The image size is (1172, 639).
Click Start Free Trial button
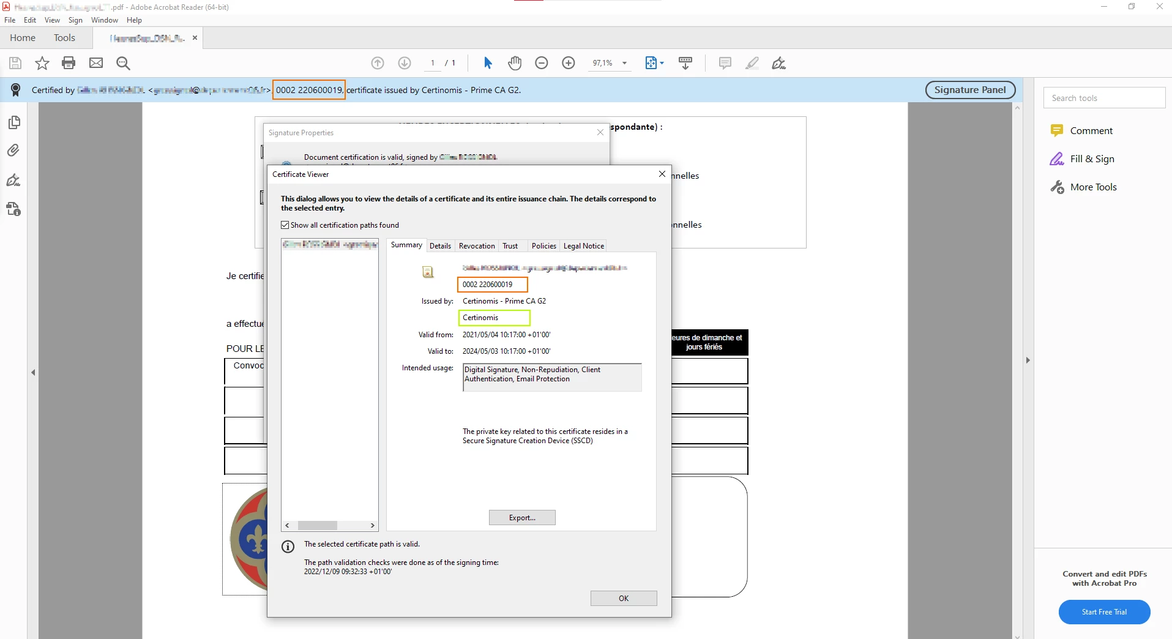click(x=1104, y=612)
